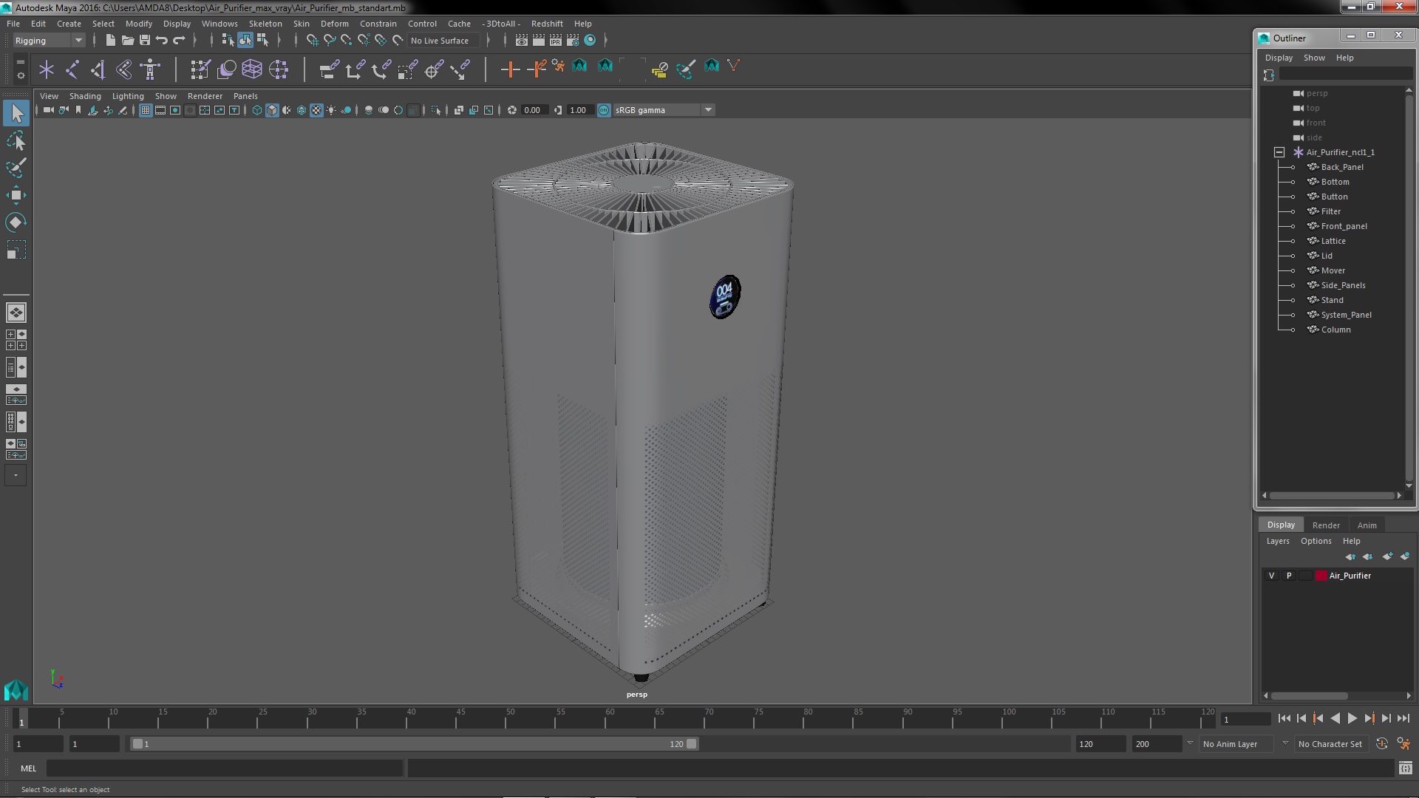
Task: Open the Layers menu in layer editor
Action: [1277, 541]
